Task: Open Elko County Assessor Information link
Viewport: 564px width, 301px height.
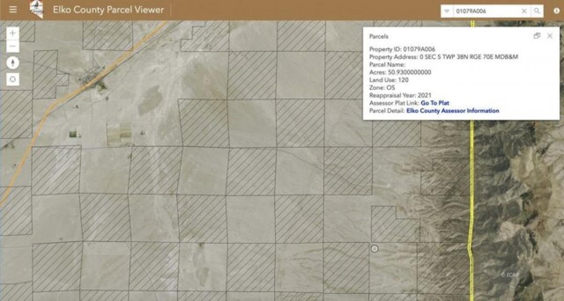Action: [x=453, y=111]
